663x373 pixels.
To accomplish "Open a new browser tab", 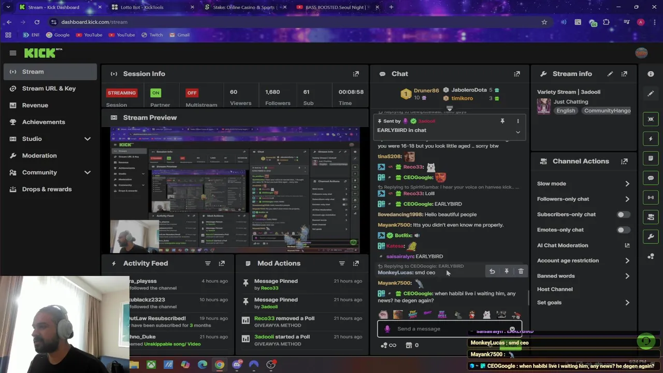I will pyautogui.click(x=391, y=7).
